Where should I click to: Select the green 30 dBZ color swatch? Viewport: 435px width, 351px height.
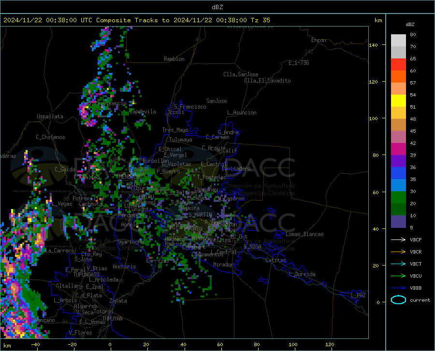tap(398, 197)
